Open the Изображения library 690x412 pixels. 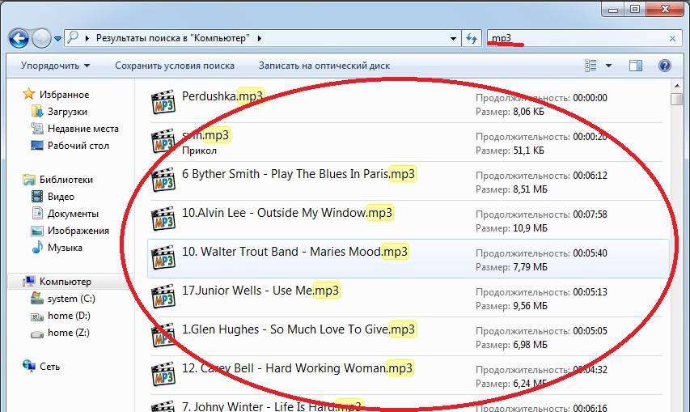(x=78, y=231)
